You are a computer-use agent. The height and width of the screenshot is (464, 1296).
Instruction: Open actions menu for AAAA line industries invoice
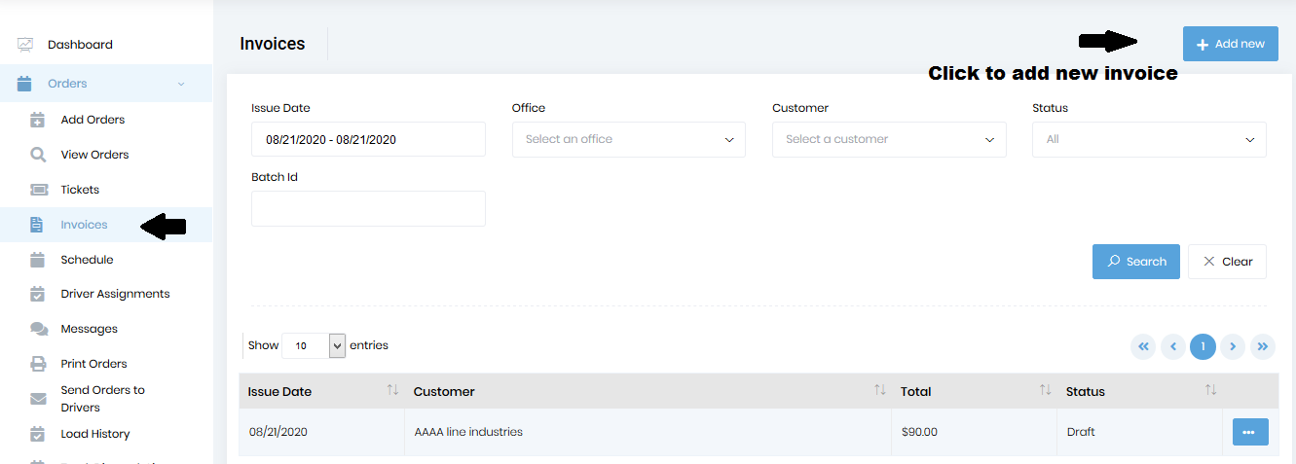[x=1249, y=432]
